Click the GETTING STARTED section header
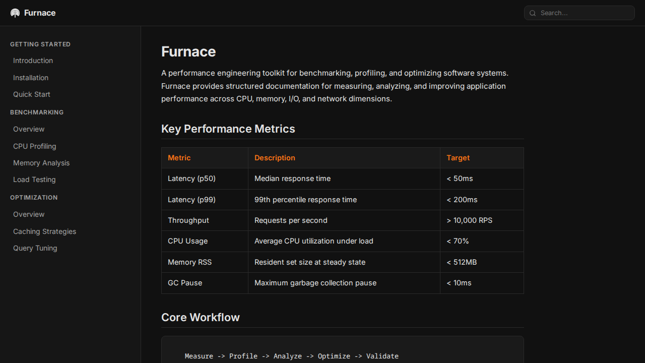 click(40, 44)
